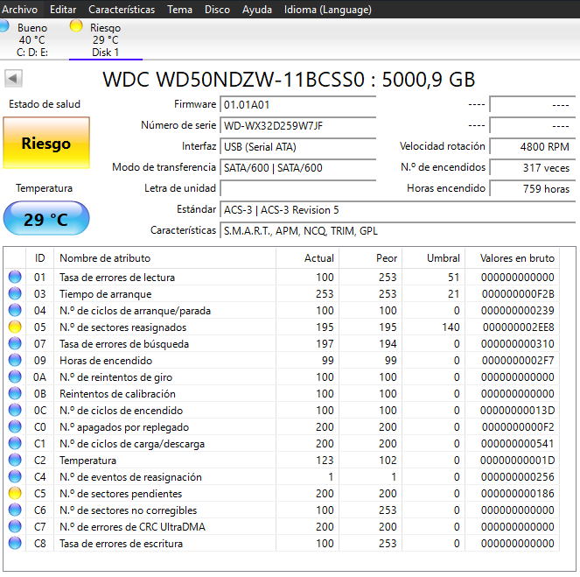
Task: Click raw value 00000000001D
Action: tap(518, 460)
